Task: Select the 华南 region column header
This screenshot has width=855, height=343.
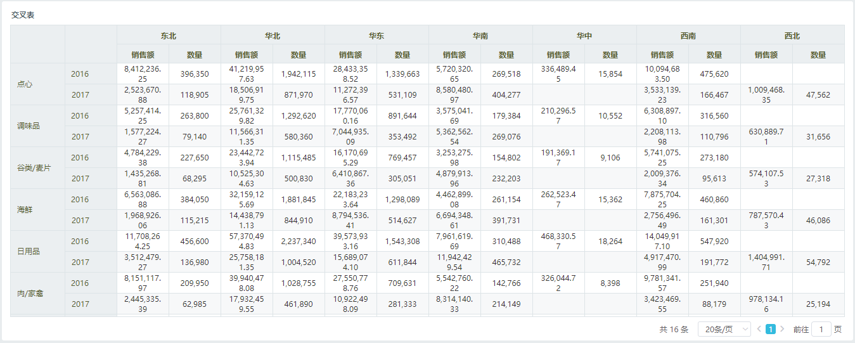Action: [480, 36]
